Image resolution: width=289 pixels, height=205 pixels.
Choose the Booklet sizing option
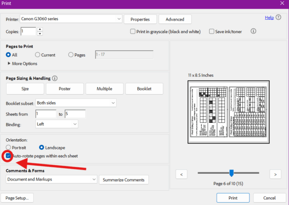tap(144, 89)
